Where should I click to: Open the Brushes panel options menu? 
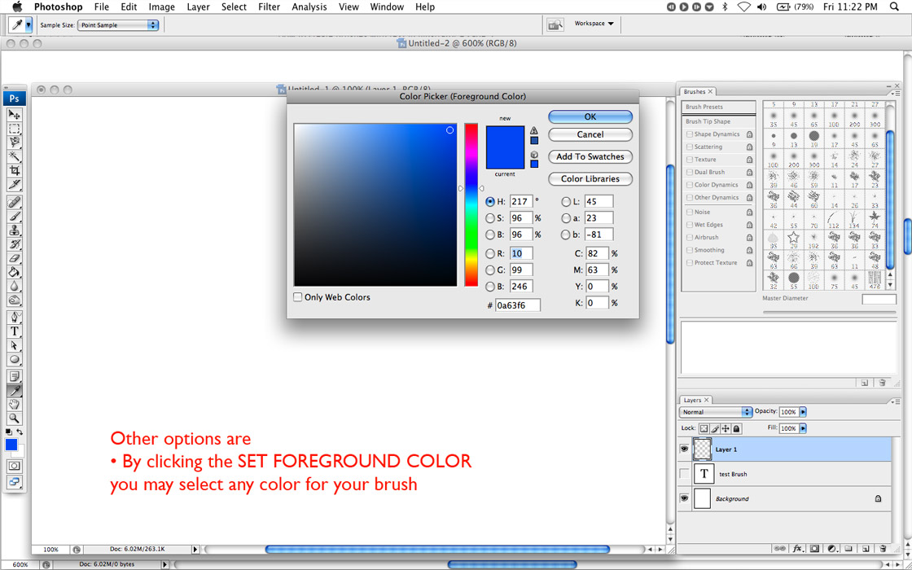pos(897,92)
